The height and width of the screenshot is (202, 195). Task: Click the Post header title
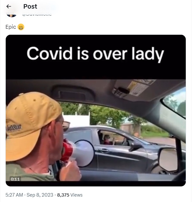pos(30,6)
